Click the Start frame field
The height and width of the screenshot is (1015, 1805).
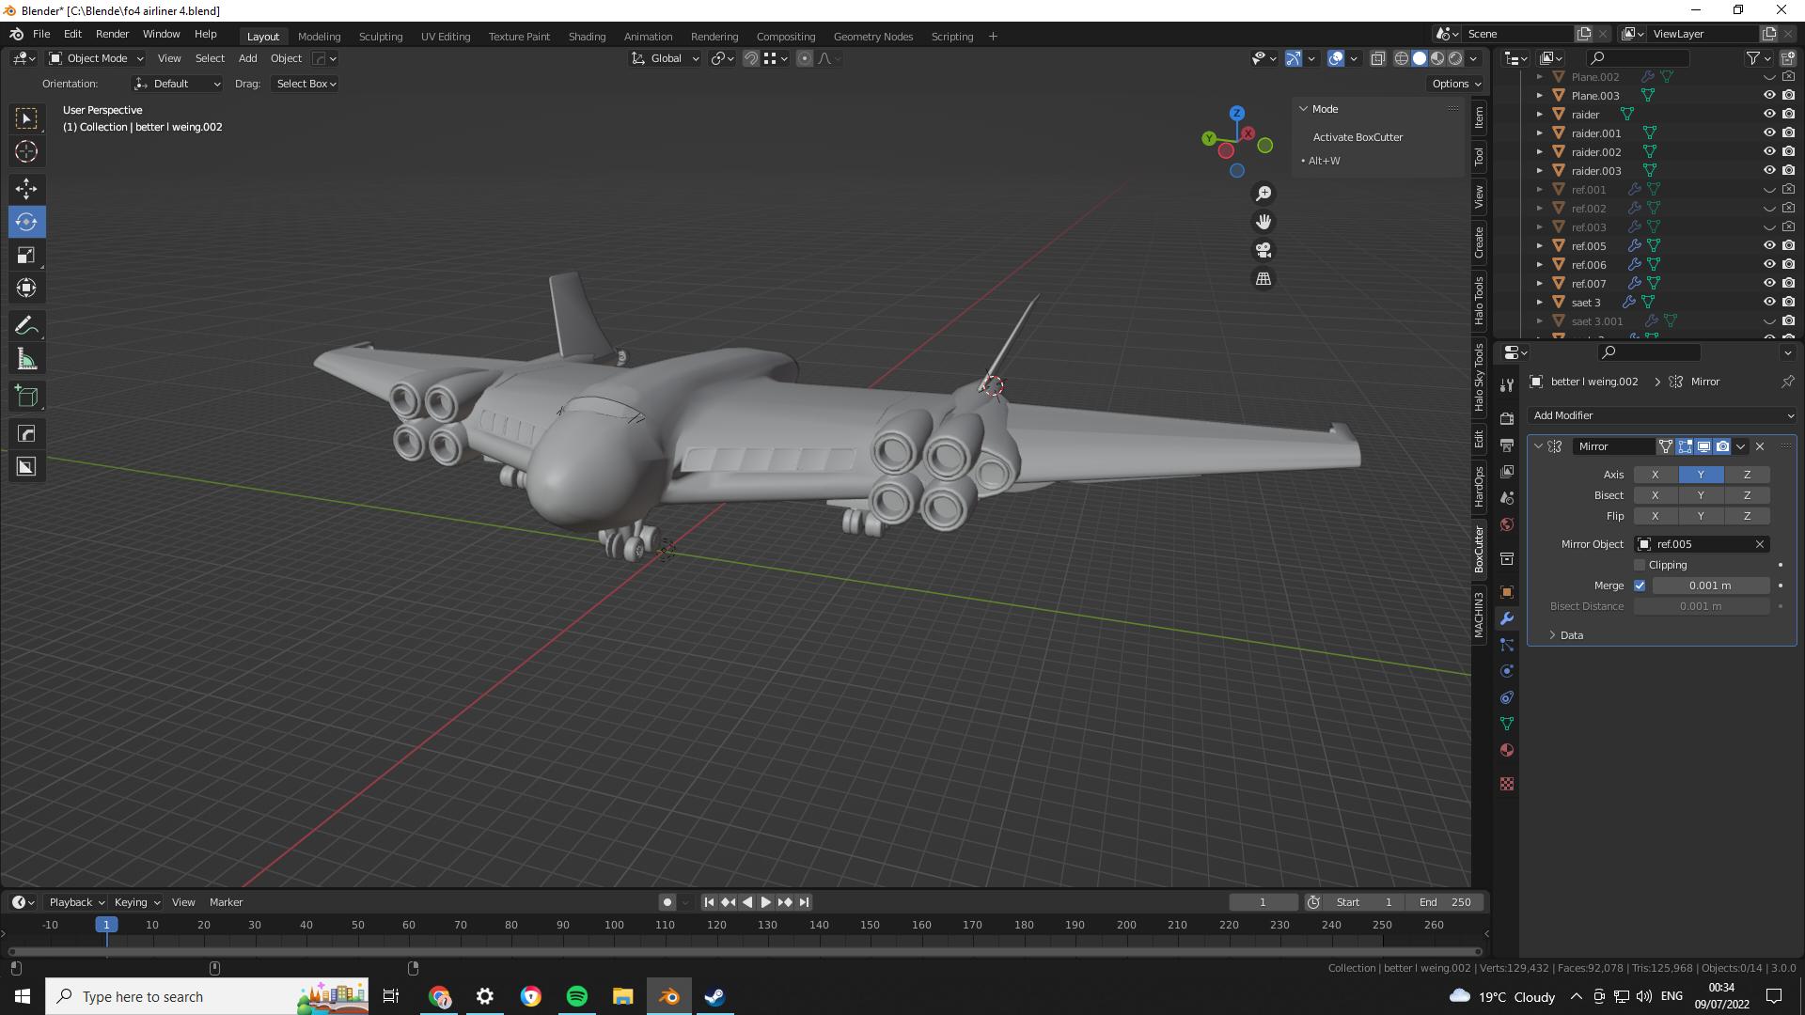[1365, 902]
